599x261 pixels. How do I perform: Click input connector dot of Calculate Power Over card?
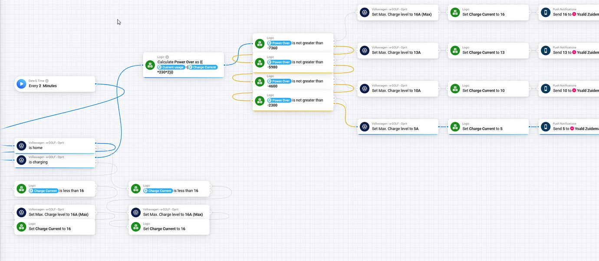143,65
